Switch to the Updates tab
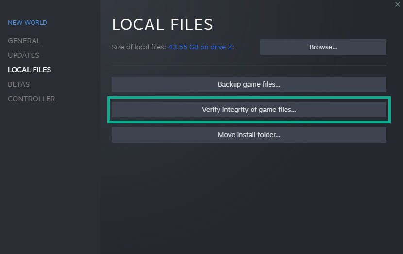This screenshot has height=254, width=403. pyautogui.click(x=24, y=55)
